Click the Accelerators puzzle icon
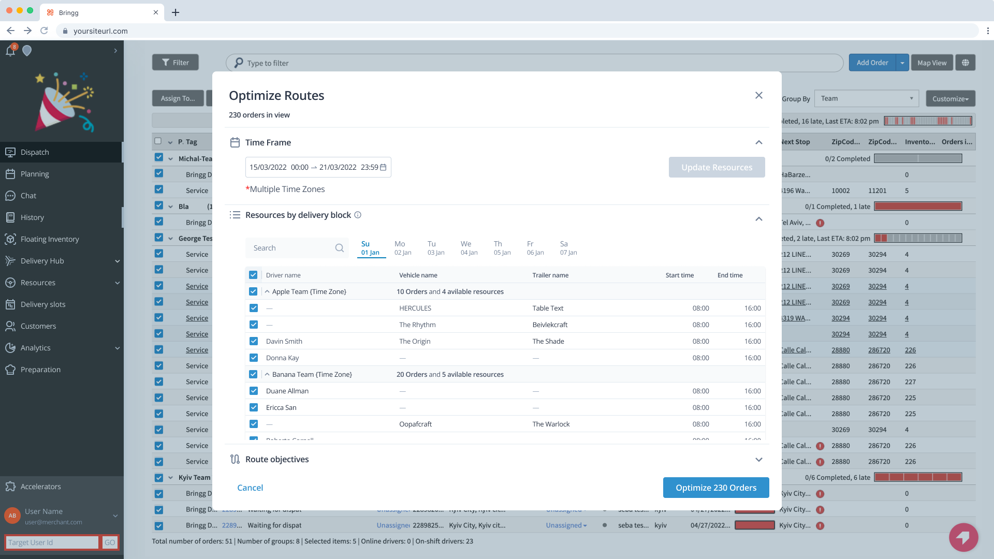The image size is (994, 559). (x=10, y=487)
